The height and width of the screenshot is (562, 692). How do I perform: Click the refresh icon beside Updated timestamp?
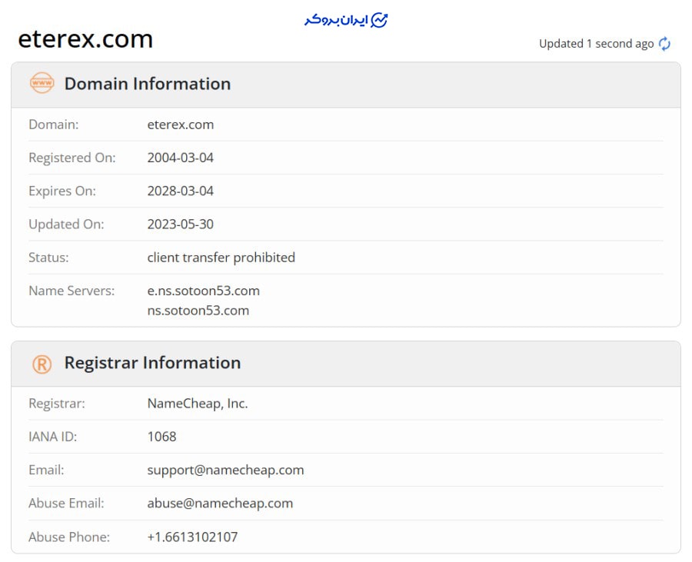tap(664, 44)
